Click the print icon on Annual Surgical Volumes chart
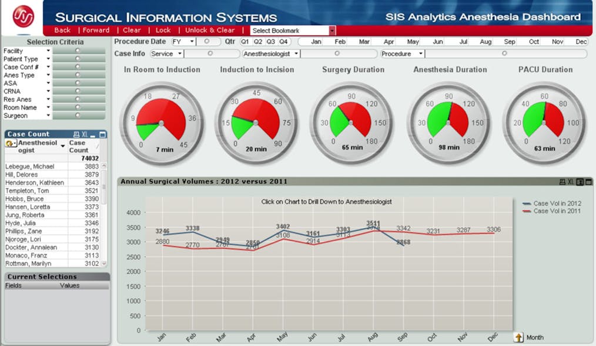The width and height of the screenshot is (596, 346). click(x=562, y=181)
